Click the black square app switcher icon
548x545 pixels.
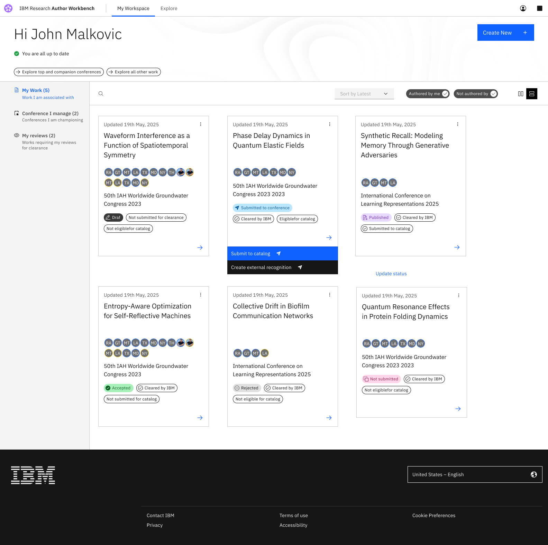pyautogui.click(x=540, y=8)
